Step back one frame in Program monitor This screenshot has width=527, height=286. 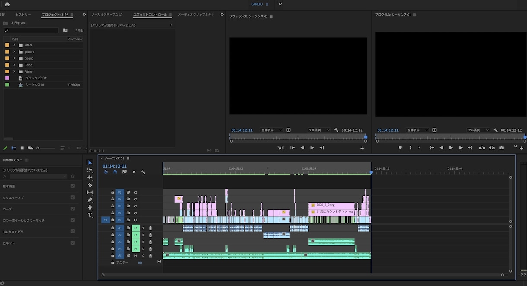(x=441, y=148)
